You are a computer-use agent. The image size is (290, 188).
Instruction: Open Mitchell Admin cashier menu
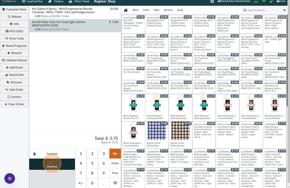pos(234,1)
